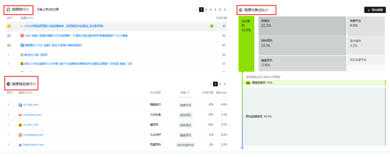This screenshot has width=390, height=157.
Task: Open the m.toutiao.com domain link
Action: 32,115
